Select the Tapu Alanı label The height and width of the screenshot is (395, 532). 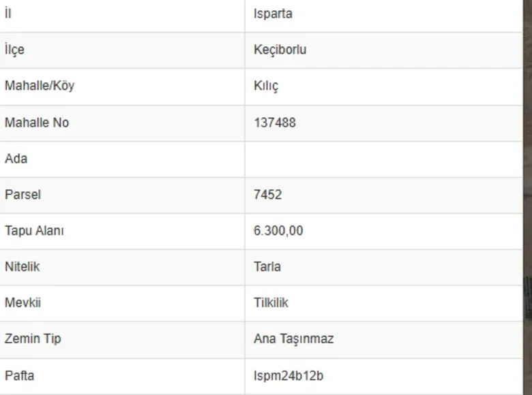(x=34, y=231)
